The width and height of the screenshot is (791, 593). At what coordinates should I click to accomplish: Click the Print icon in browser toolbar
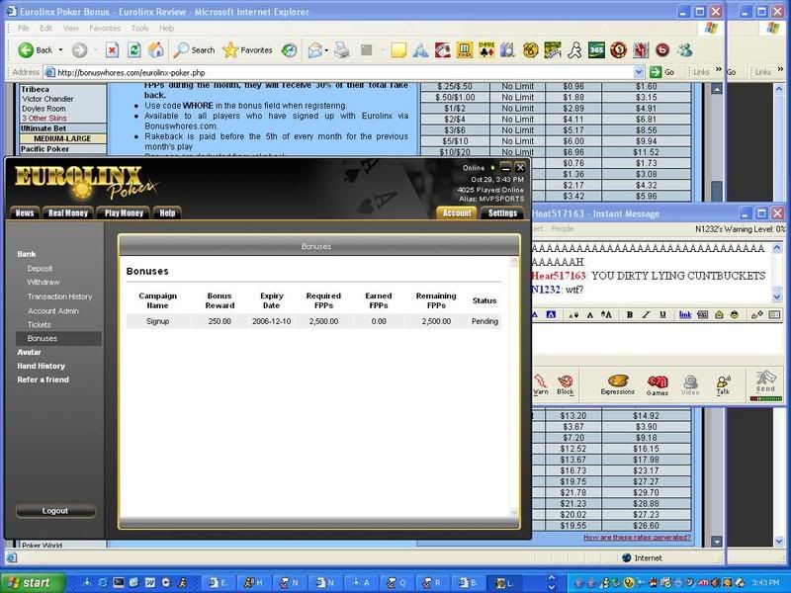tap(344, 49)
